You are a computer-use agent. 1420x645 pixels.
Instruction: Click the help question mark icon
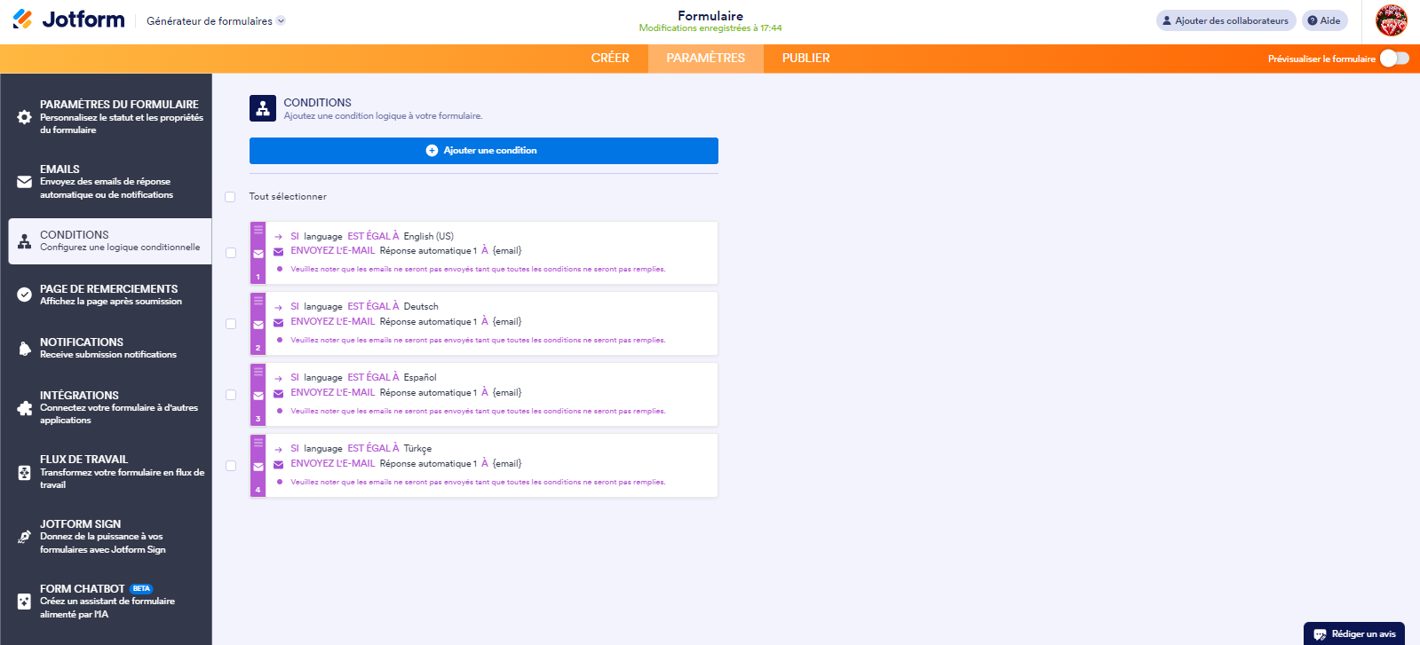point(1313,20)
